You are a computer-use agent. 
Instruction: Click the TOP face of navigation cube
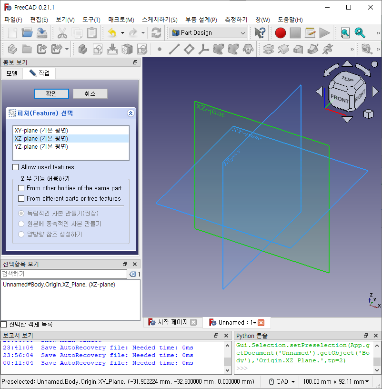coord(348,79)
